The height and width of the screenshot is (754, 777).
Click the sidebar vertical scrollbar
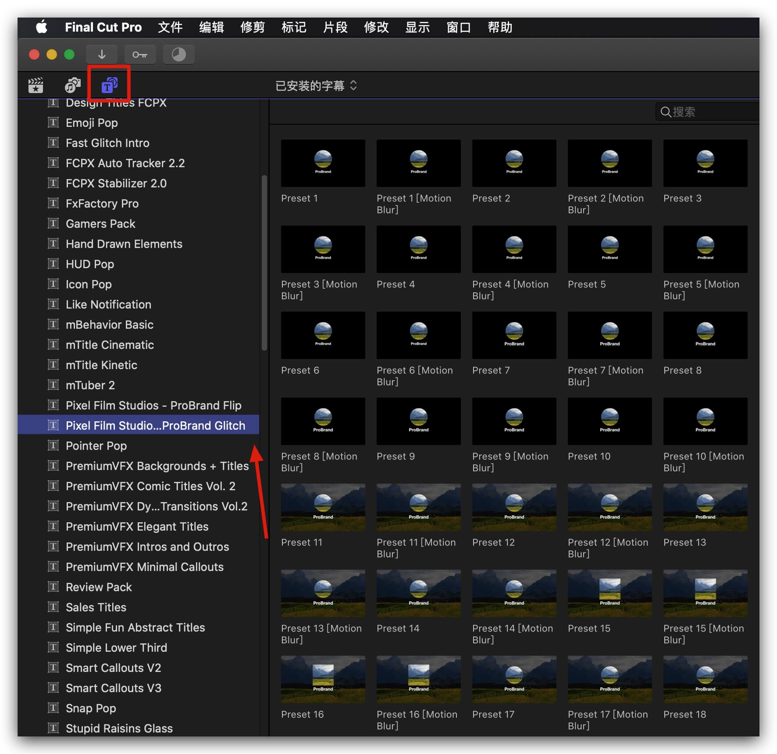coord(264,262)
